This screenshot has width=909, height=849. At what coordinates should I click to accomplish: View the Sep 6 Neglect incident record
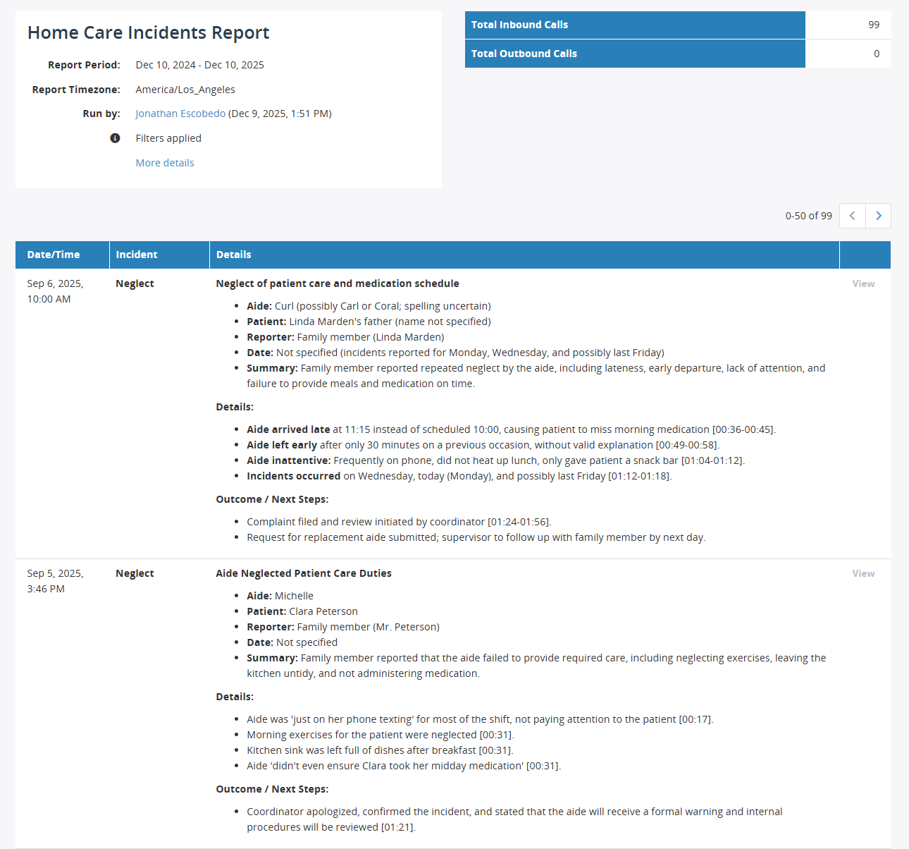coord(862,283)
